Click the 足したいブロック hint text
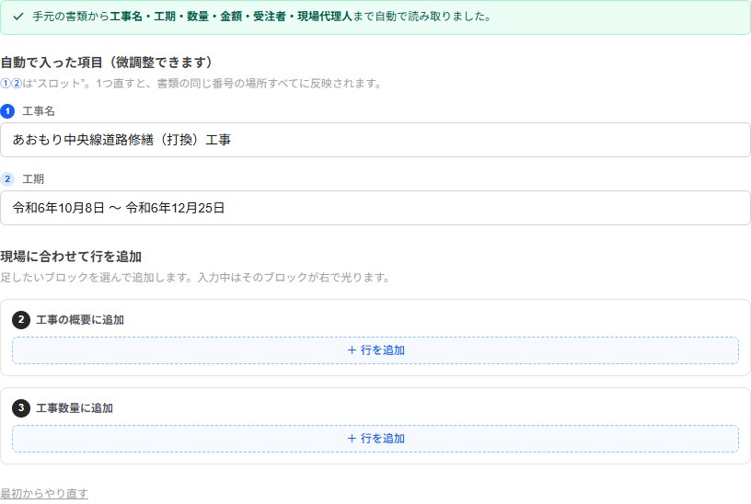Image resolution: width=751 pixels, height=504 pixels. [x=195, y=277]
